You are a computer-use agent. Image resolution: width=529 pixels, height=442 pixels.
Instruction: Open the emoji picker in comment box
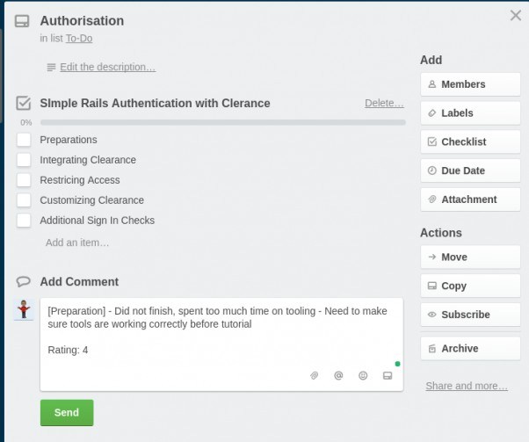coord(363,375)
